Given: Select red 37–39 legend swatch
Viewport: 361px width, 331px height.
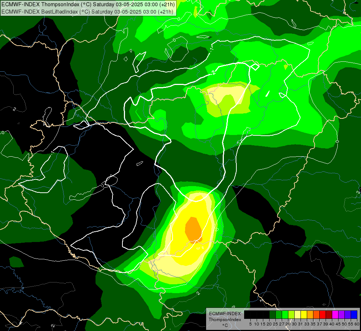Looking at the screenshot, I should click(323, 314).
